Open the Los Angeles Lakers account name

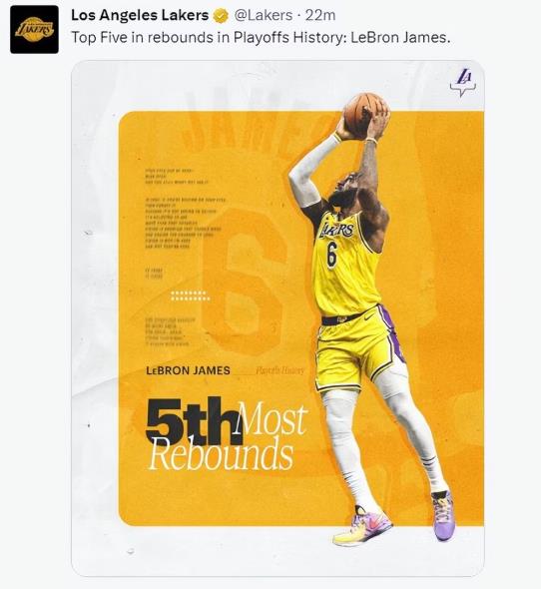click(140, 15)
